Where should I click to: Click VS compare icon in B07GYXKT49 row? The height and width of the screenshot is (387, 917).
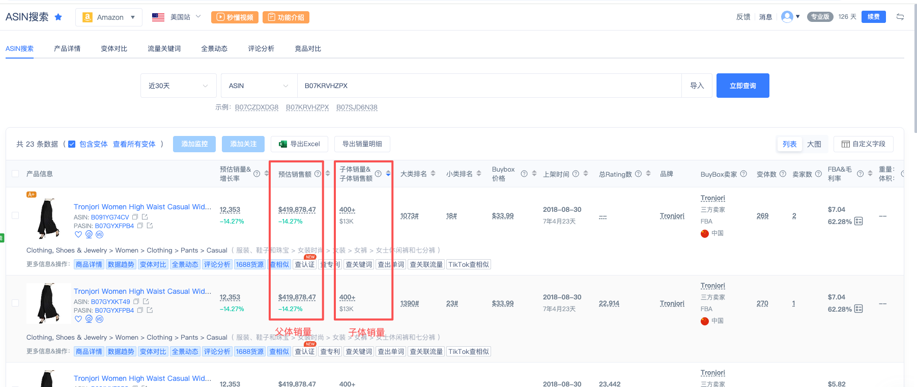100,319
